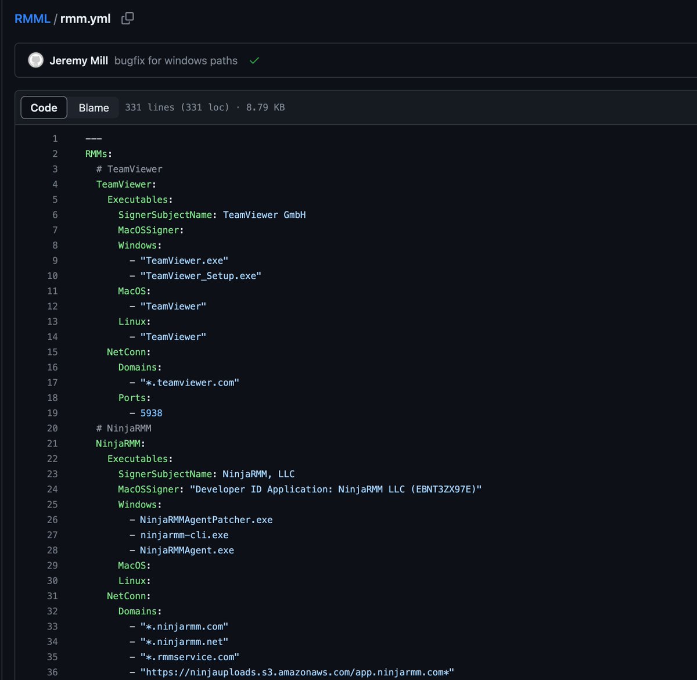Click the "NinjaRMM:" key on line 21

pyautogui.click(x=121, y=443)
